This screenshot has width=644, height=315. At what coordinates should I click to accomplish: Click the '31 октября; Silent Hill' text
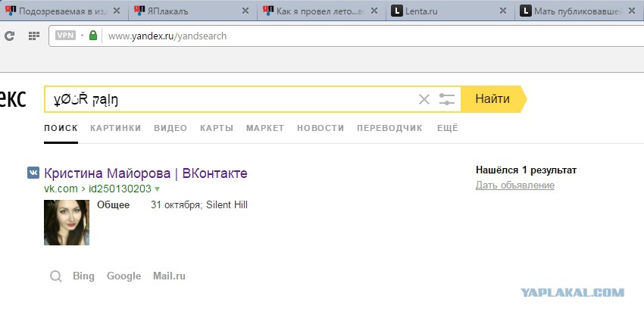[199, 204]
